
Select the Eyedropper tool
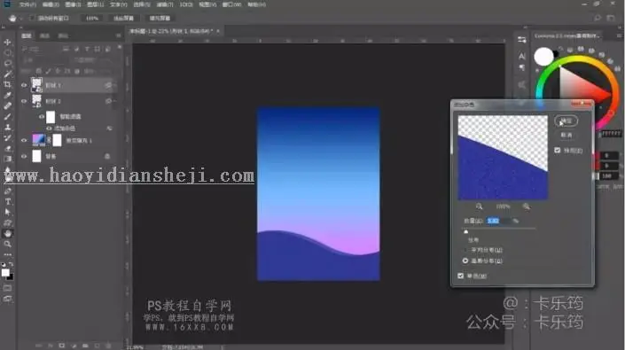click(7, 95)
